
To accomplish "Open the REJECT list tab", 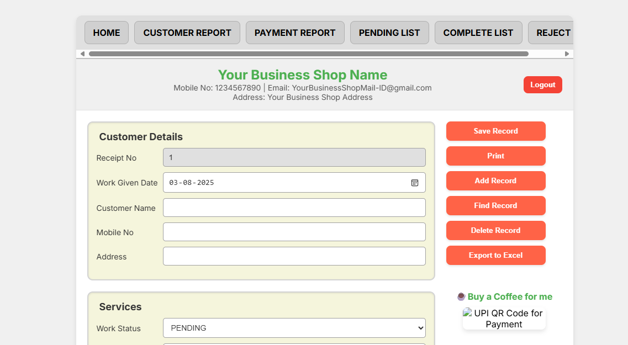I will pos(554,32).
